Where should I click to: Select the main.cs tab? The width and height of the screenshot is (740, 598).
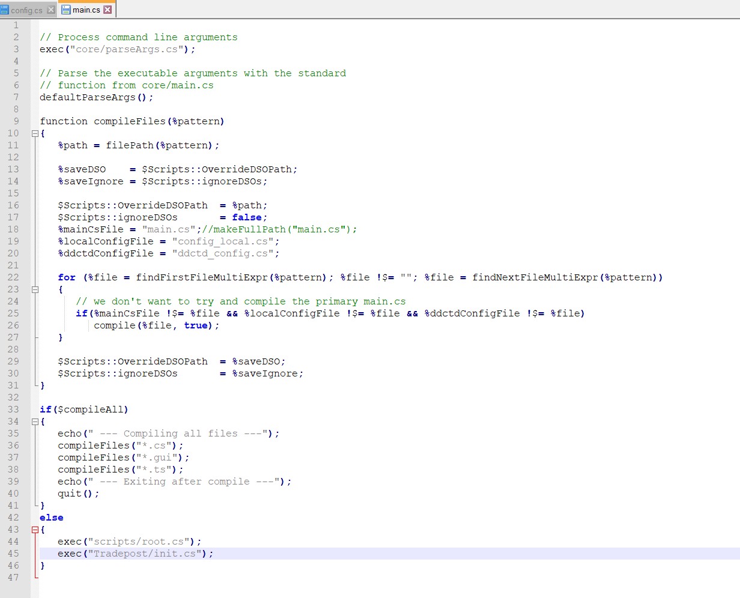point(86,10)
